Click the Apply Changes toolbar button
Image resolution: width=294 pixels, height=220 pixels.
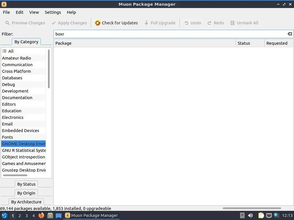click(69, 23)
